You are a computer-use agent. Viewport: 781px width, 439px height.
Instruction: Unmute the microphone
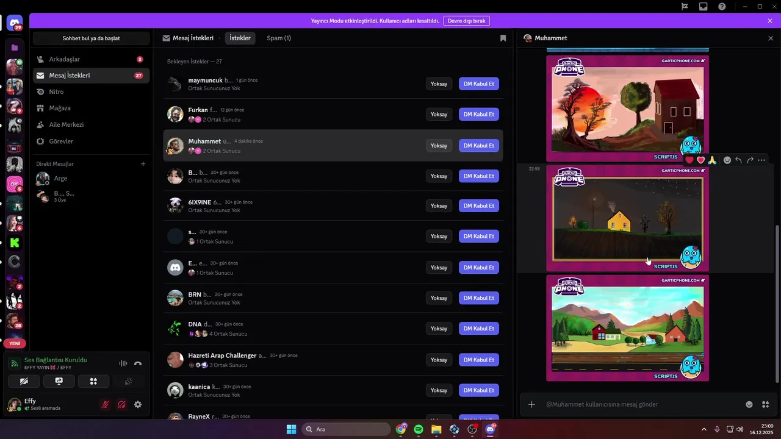click(x=106, y=404)
